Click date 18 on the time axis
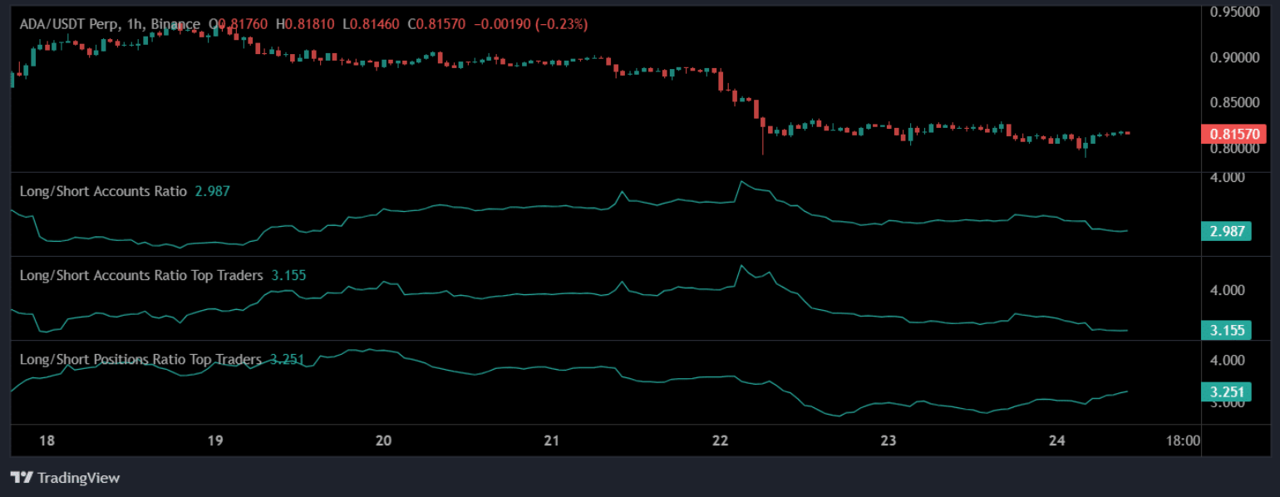 tap(47, 440)
